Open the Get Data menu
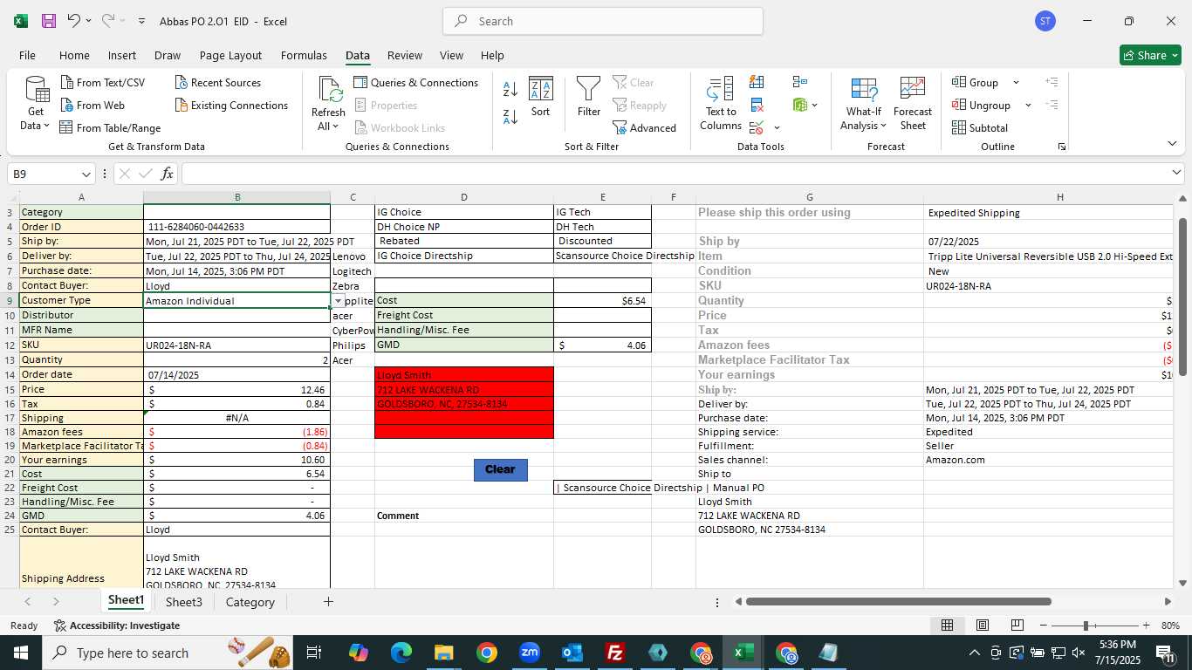This screenshot has width=1192, height=670. (x=36, y=103)
